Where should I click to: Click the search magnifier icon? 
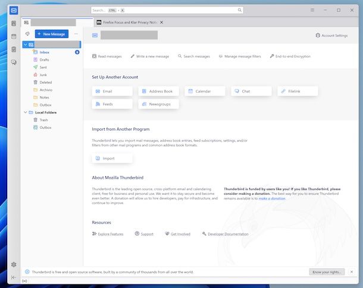tap(240, 10)
